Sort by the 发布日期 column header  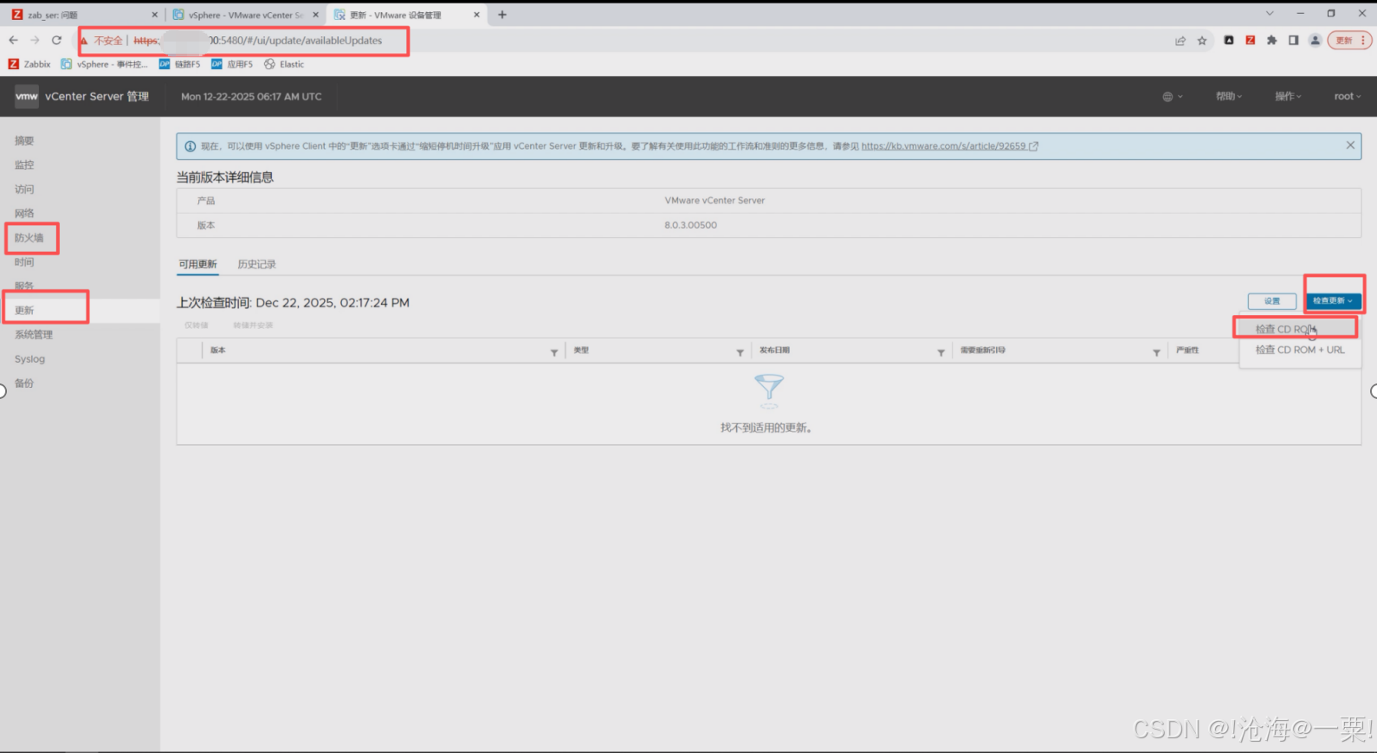(x=774, y=351)
